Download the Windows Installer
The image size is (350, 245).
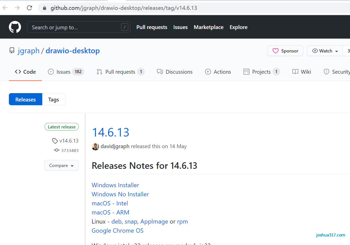[115, 185]
